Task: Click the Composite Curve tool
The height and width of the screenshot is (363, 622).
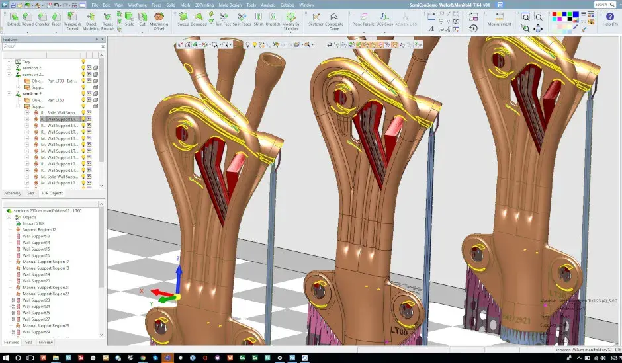Action: (x=334, y=20)
